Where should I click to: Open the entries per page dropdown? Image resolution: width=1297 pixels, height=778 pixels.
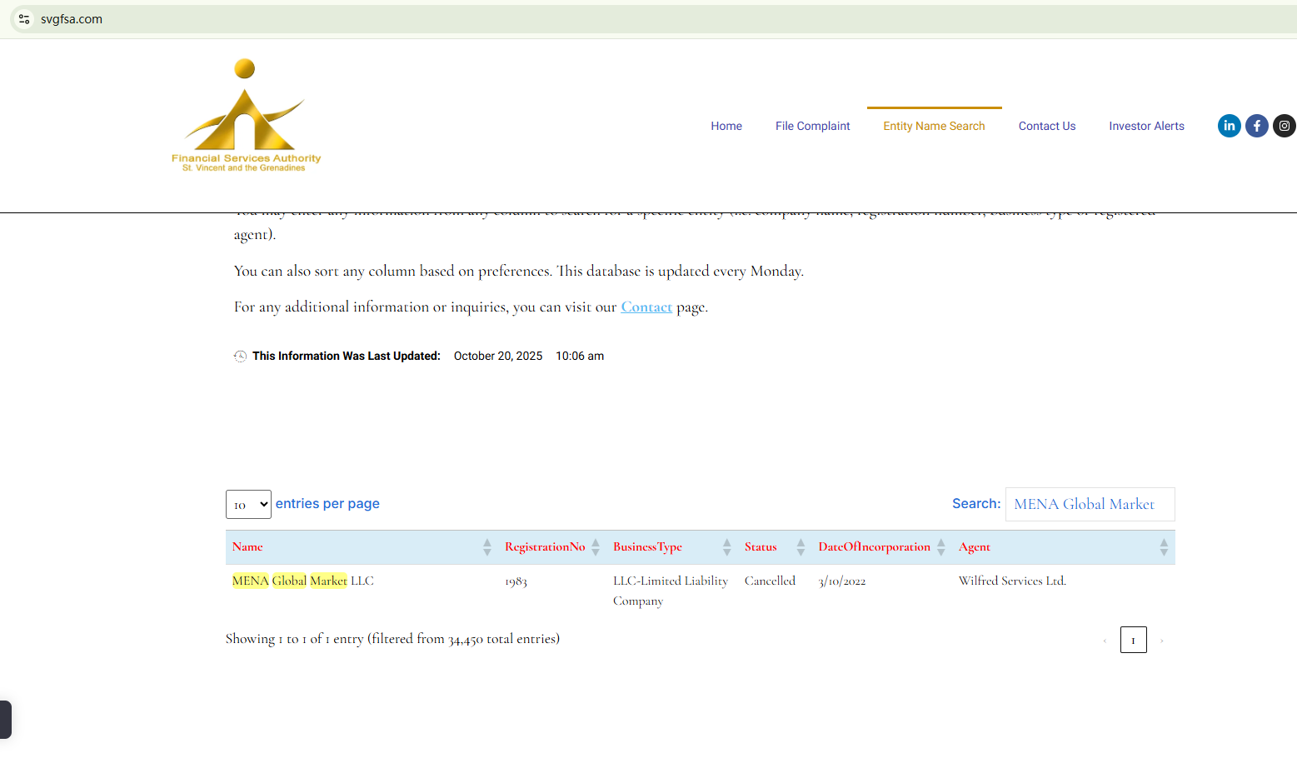click(248, 505)
